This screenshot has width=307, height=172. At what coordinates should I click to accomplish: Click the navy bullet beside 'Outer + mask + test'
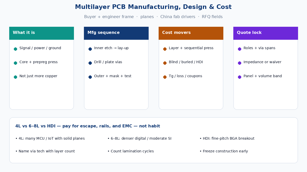click(90, 77)
